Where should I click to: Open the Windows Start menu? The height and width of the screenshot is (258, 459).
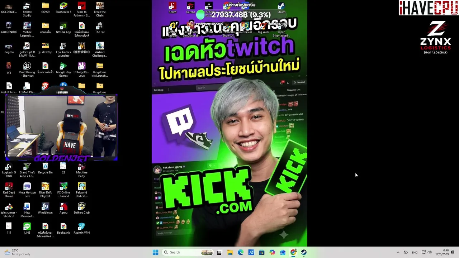point(155,252)
